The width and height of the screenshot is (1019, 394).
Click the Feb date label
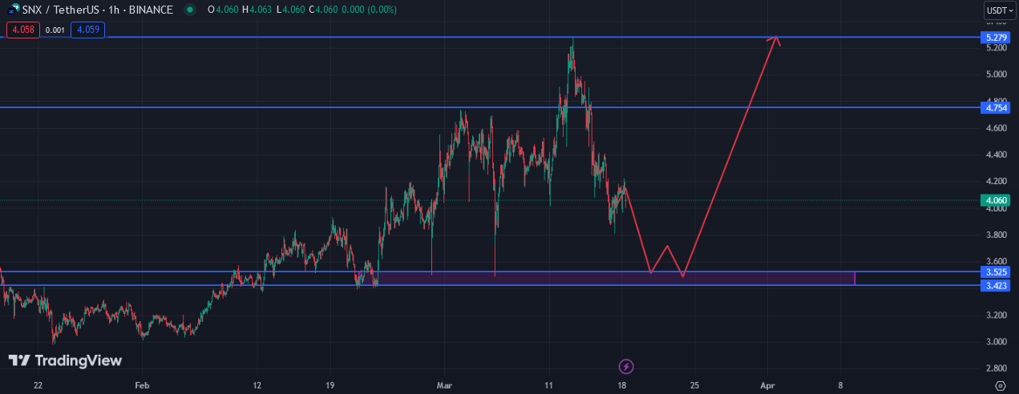pyautogui.click(x=142, y=385)
